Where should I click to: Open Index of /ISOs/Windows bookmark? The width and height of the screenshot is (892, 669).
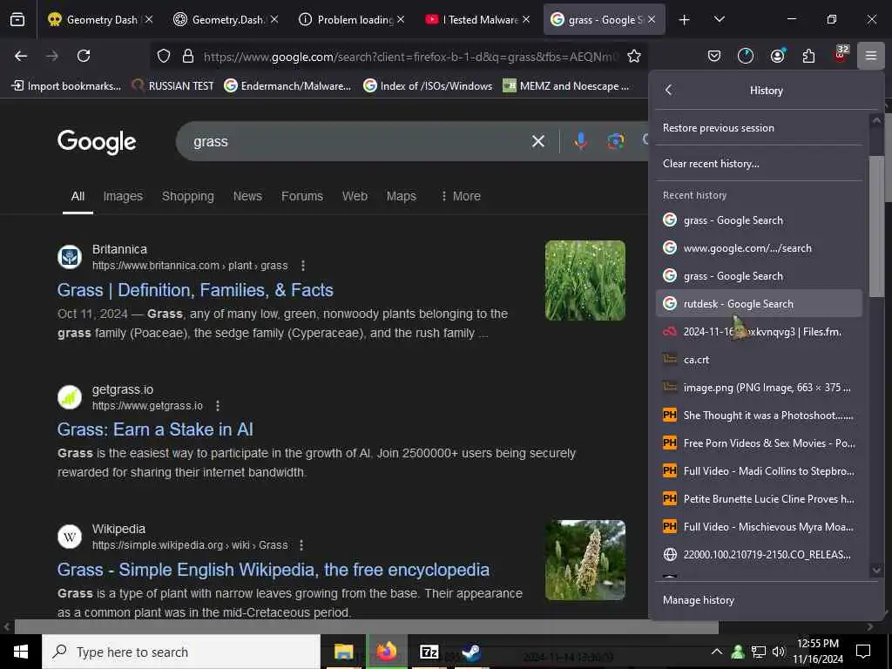tap(428, 86)
